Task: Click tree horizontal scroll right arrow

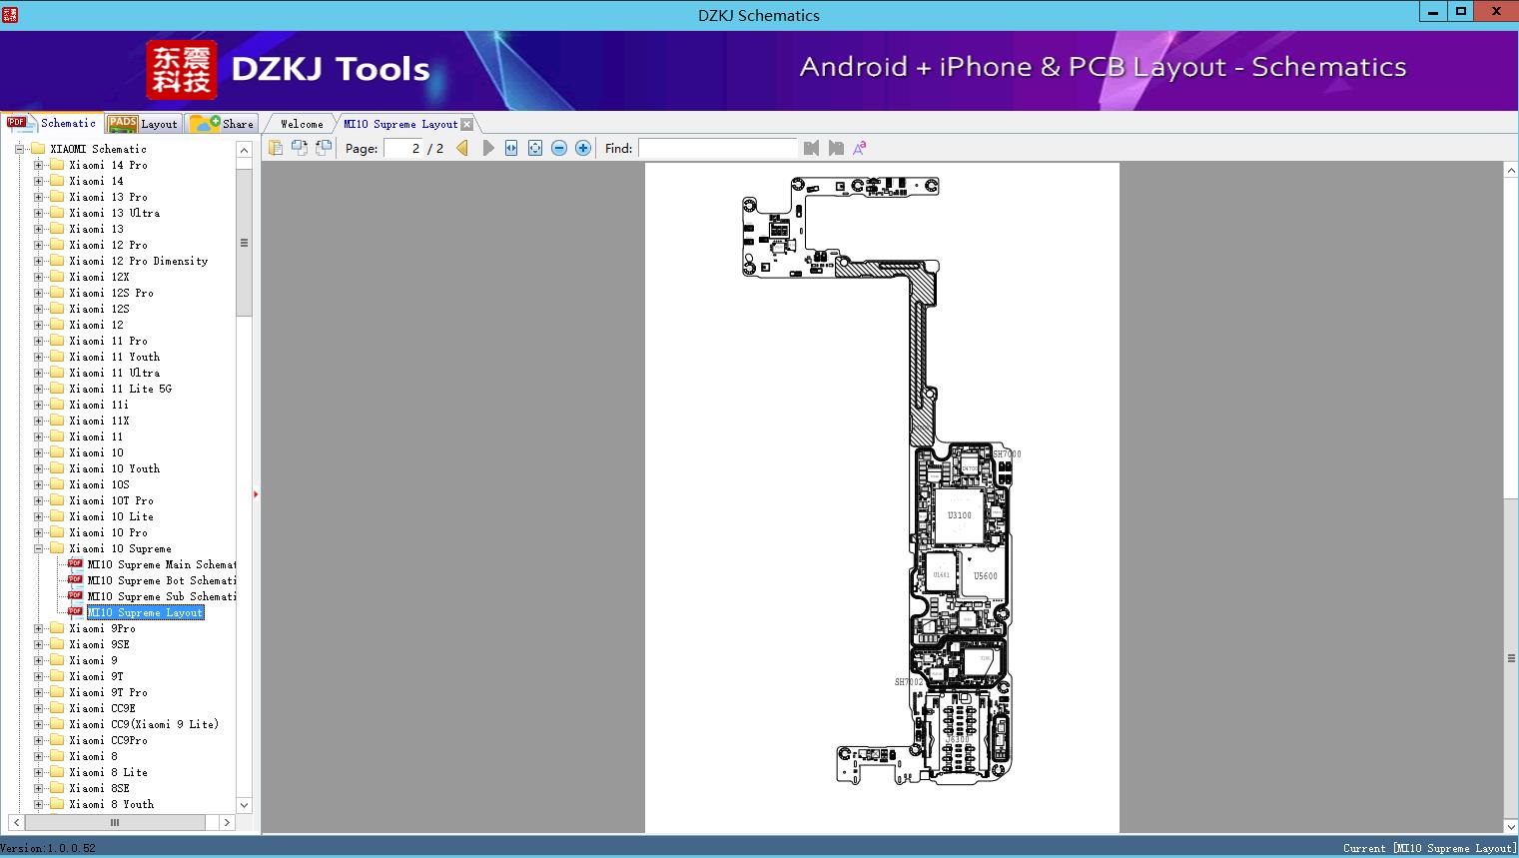Action: tap(227, 822)
